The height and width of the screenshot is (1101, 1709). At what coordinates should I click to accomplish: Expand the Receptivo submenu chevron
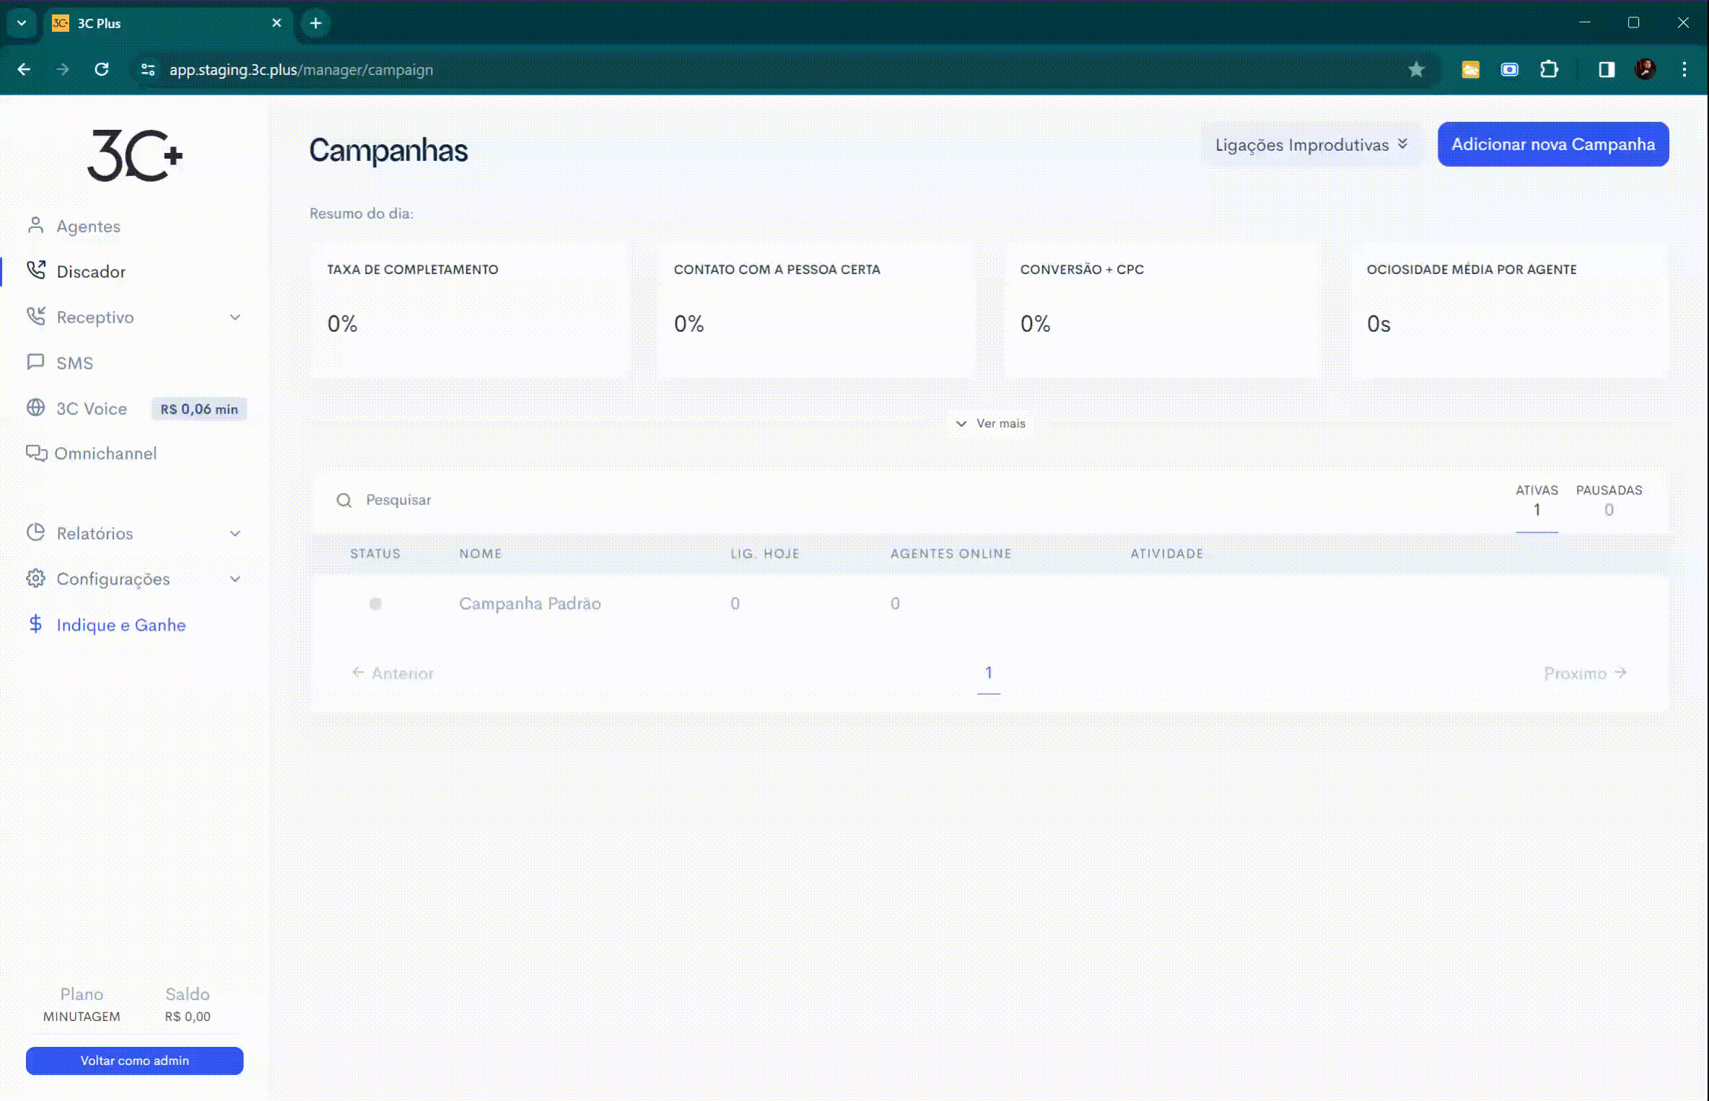[235, 317]
